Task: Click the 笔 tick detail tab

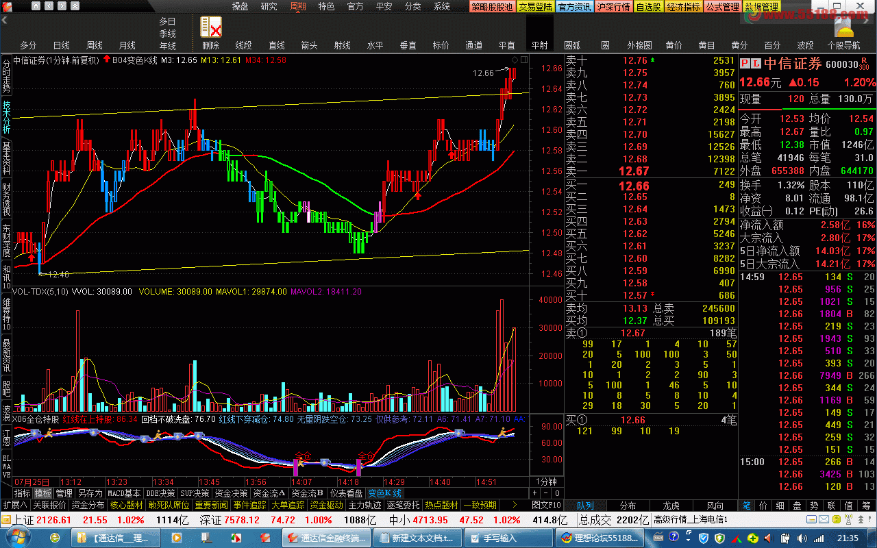Action: [x=746, y=506]
